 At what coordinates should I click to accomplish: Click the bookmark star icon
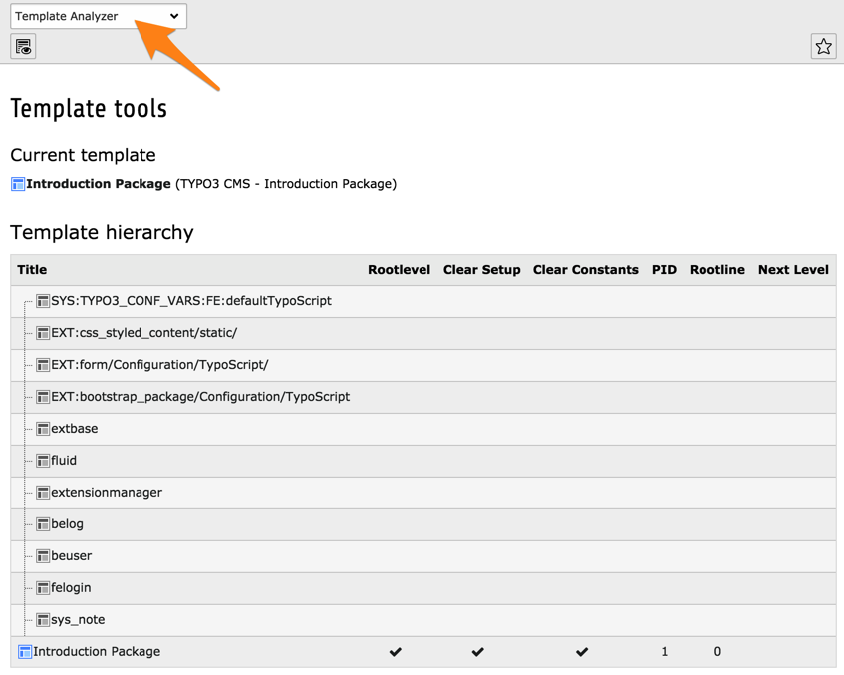[823, 46]
